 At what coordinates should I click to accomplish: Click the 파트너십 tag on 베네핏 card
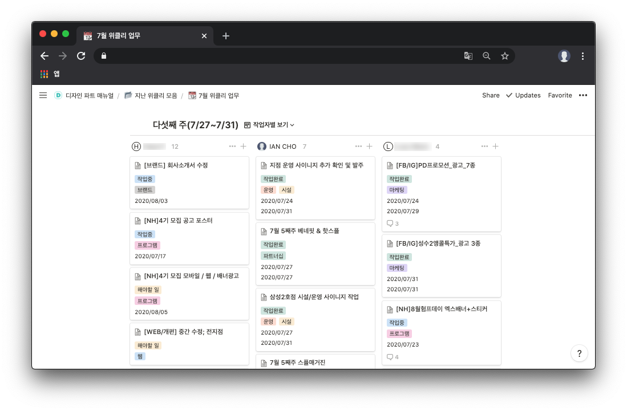click(x=273, y=256)
